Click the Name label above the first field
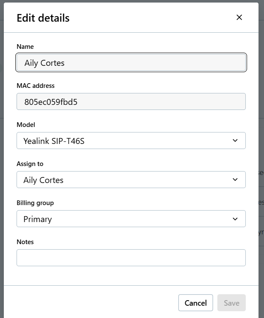 [25, 47]
